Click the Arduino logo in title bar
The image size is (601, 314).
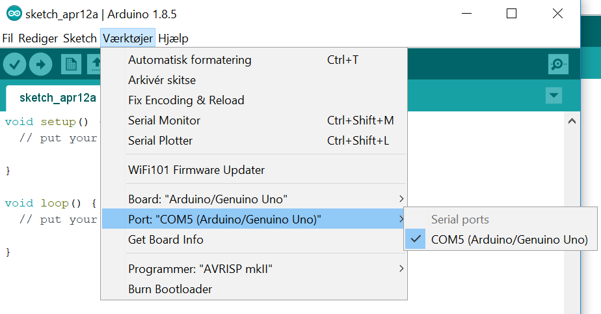tap(13, 14)
